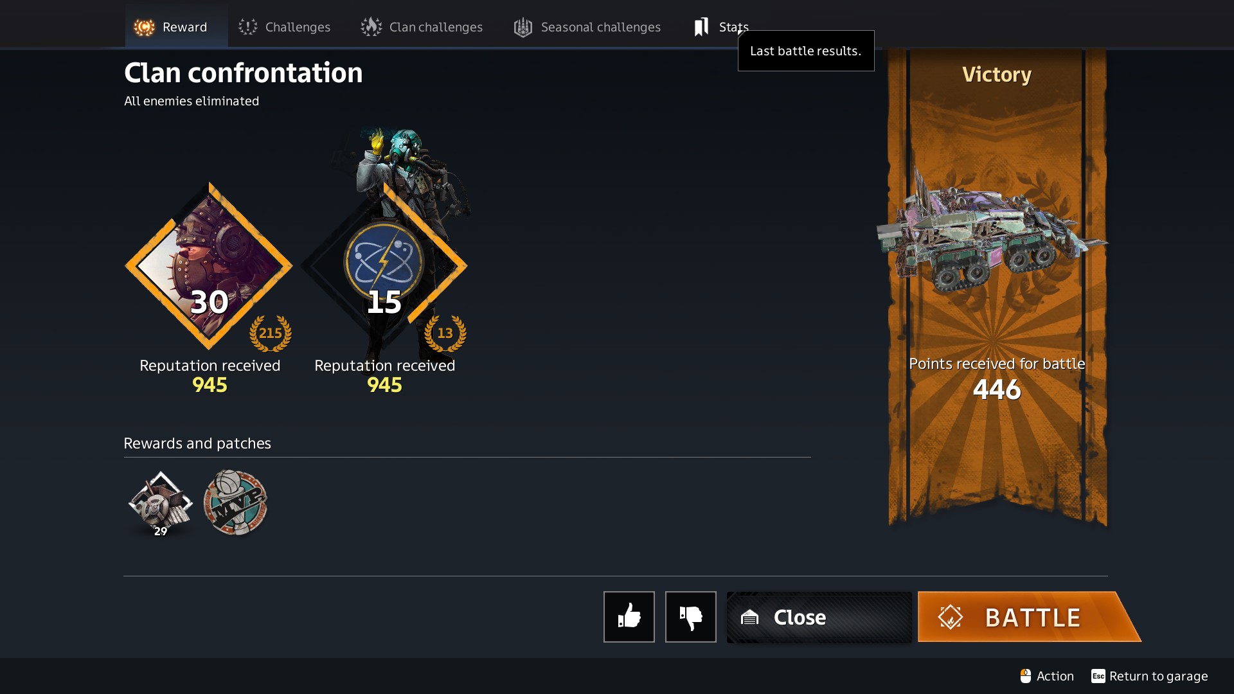Click the Clan challenges flame icon
This screenshot has width=1234, height=694.
tap(371, 27)
